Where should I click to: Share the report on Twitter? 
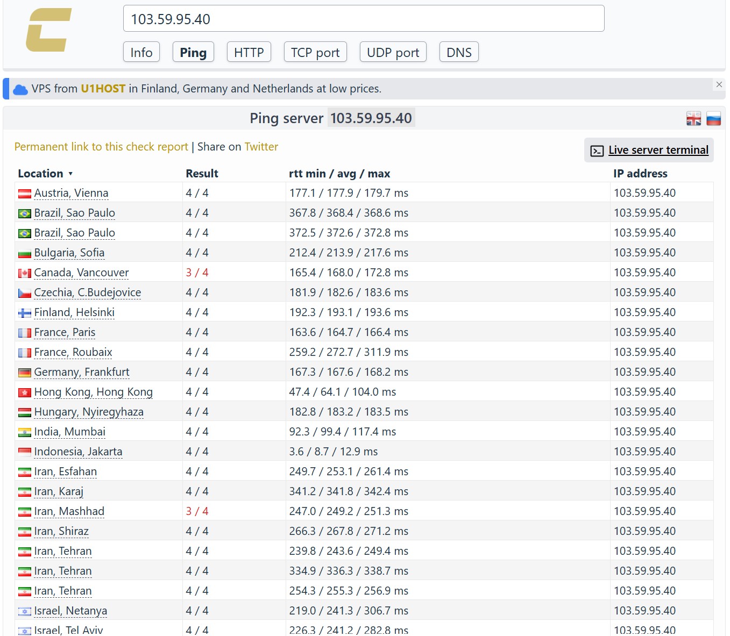pos(261,147)
